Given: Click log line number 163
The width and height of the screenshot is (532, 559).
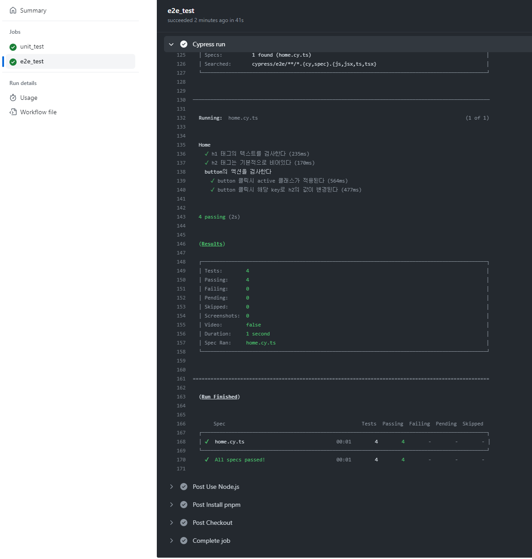Looking at the screenshot, I should pos(181,397).
